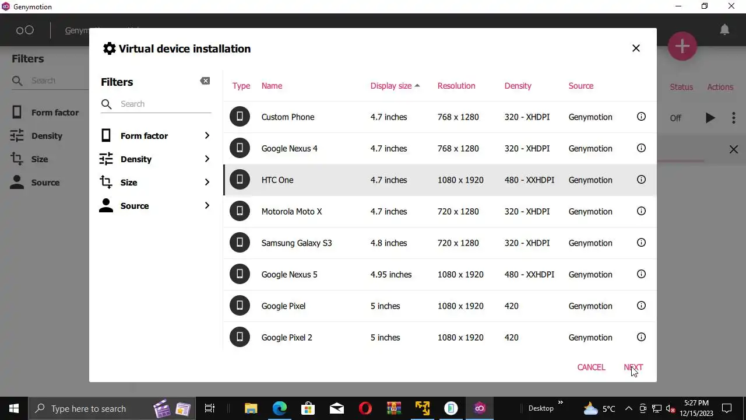The width and height of the screenshot is (746, 420).
Task: Click the Genymotion logo in the header
Action: (x=25, y=30)
